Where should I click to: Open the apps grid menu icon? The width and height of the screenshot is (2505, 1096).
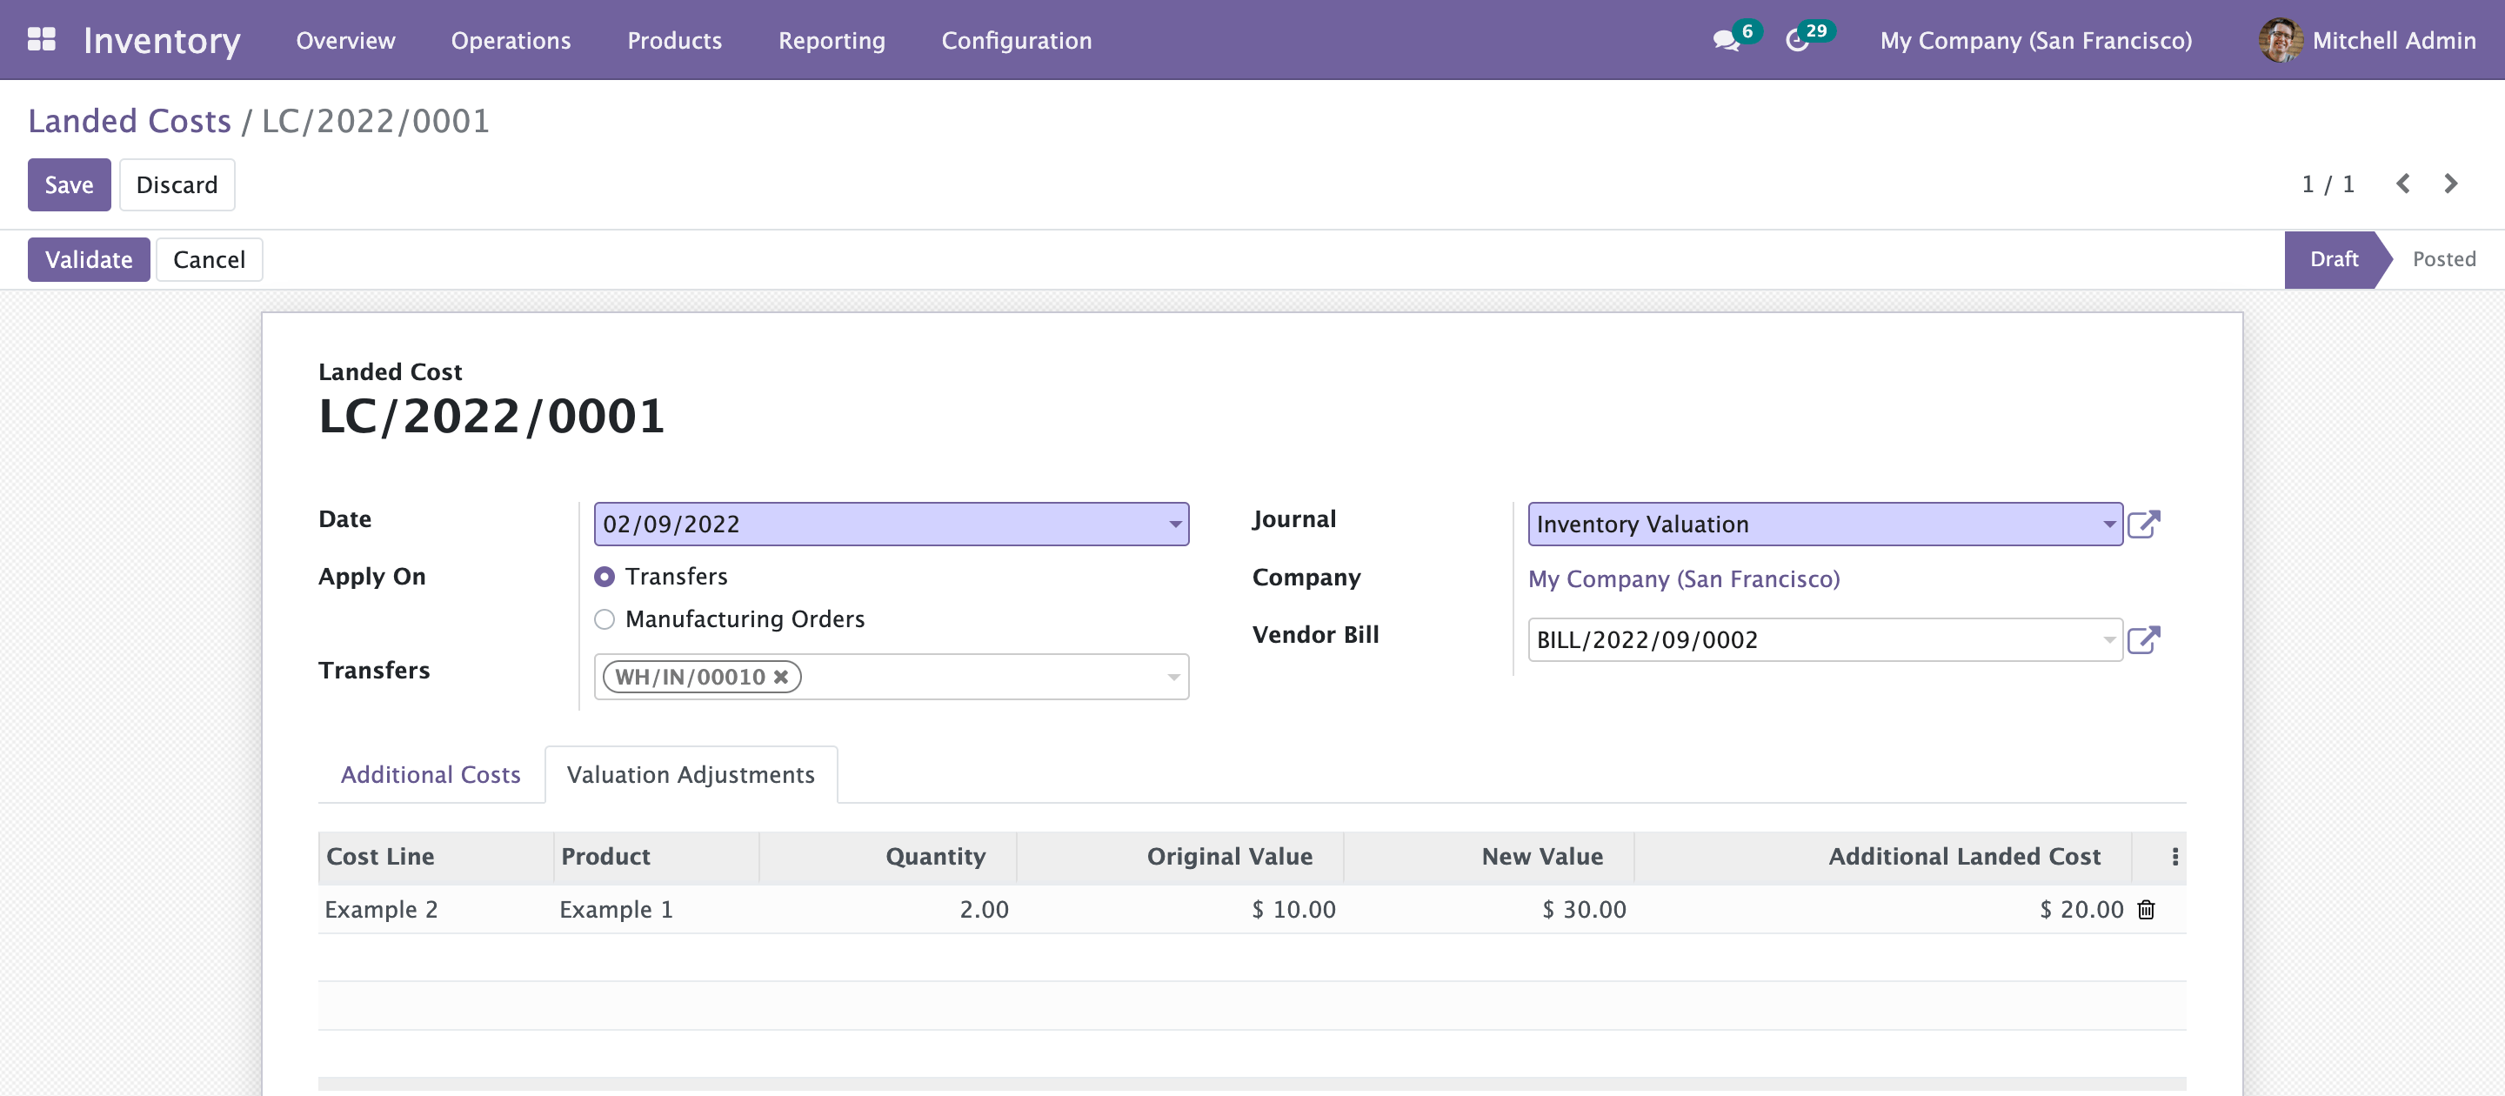tap(41, 40)
